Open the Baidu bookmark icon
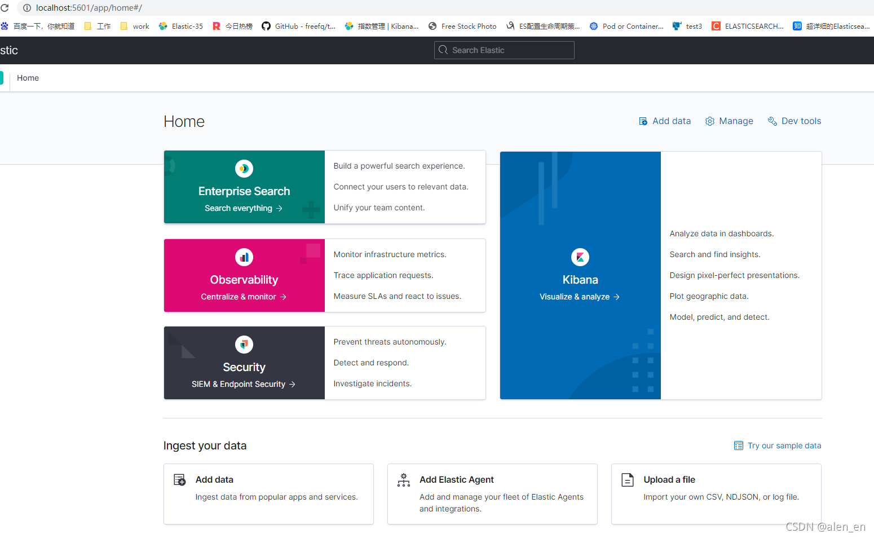This screenshot has height=538, width=874. (5, 26)
